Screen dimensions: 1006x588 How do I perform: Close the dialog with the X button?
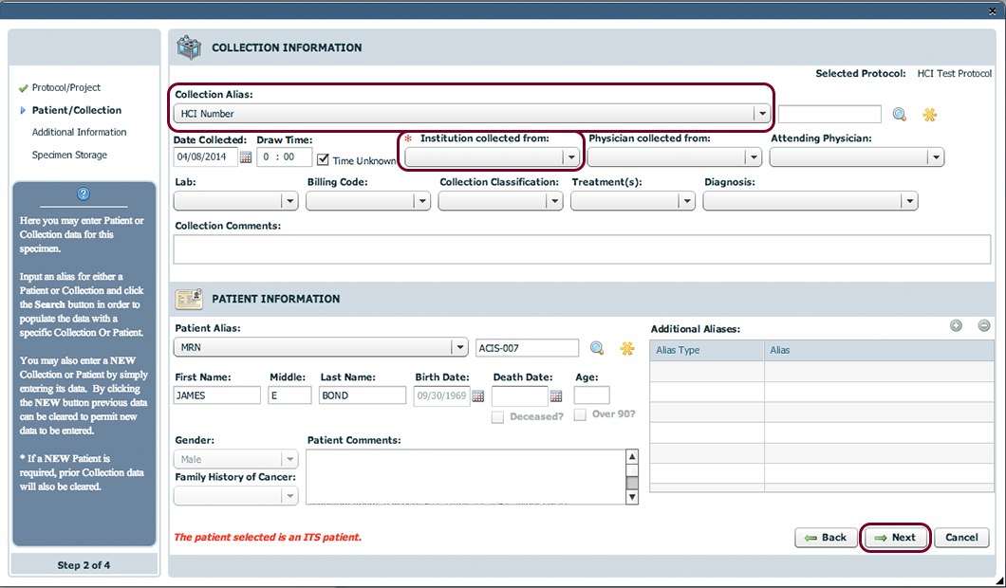point(993,10)
